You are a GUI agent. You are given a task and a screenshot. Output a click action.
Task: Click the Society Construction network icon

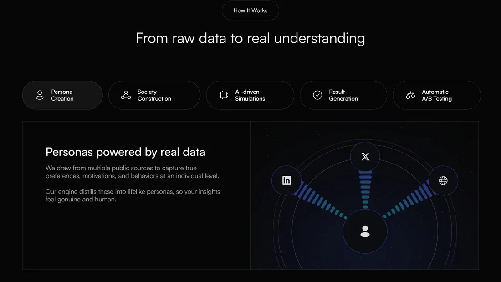click(x=126, y=95)
